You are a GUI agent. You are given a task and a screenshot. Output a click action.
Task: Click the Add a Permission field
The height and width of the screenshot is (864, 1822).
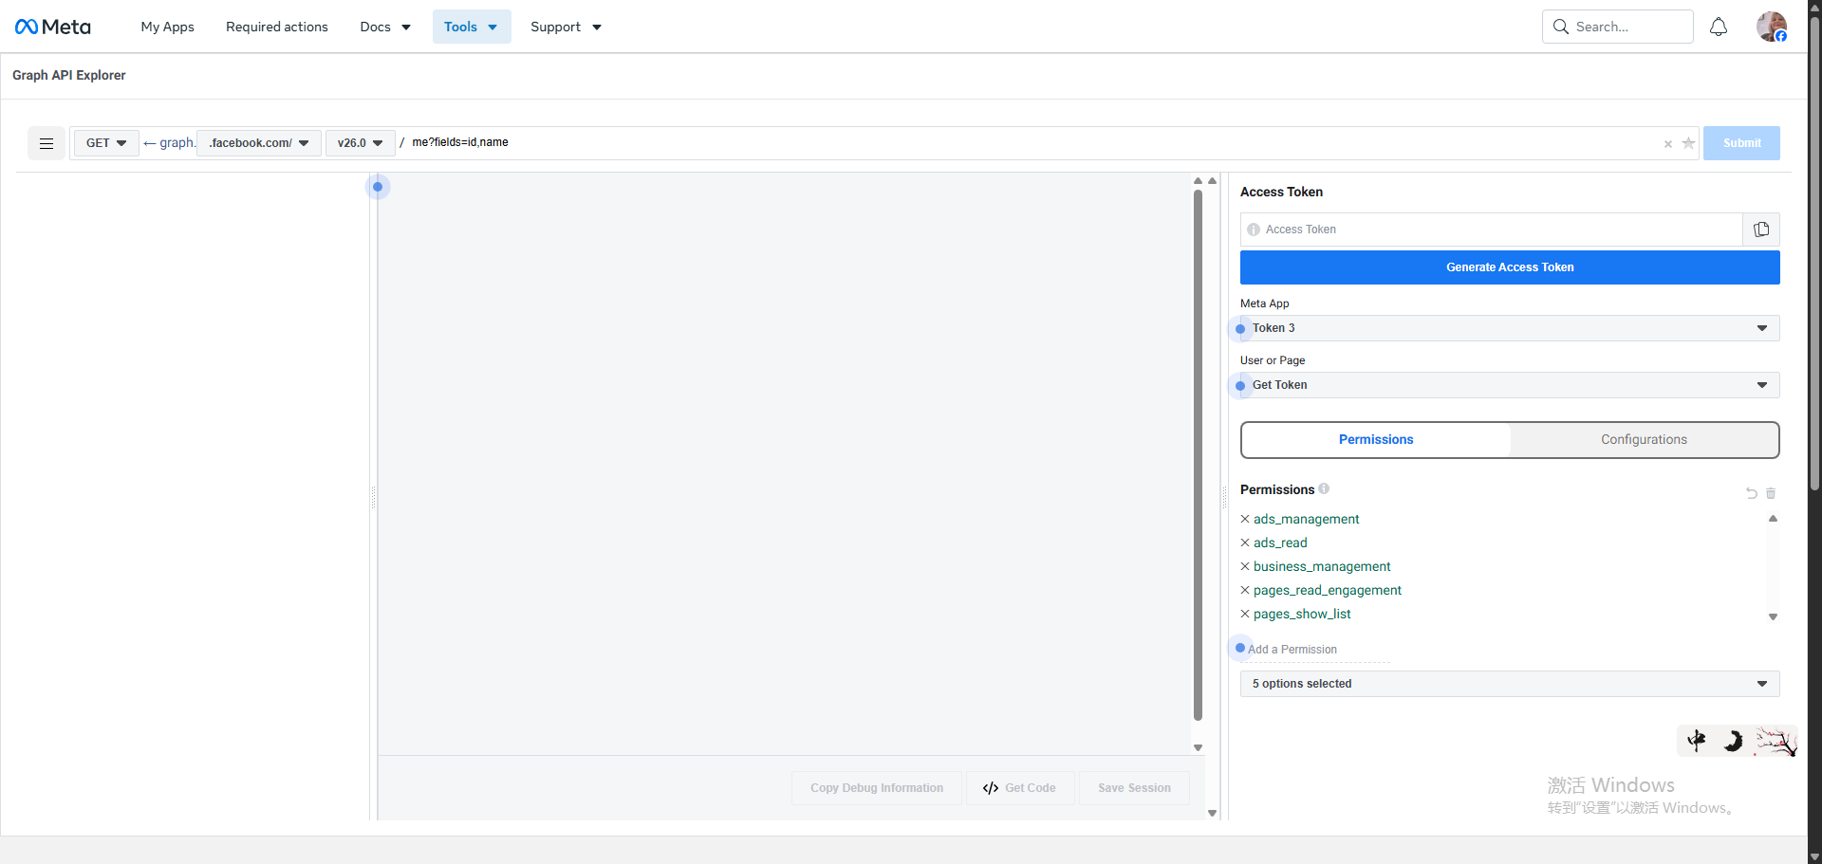1315,650
